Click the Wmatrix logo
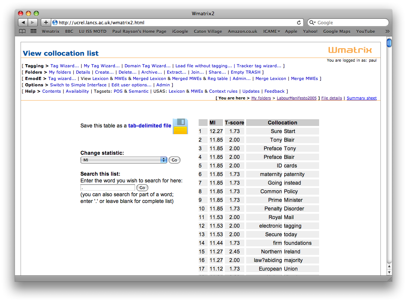 tap(350, 50)
